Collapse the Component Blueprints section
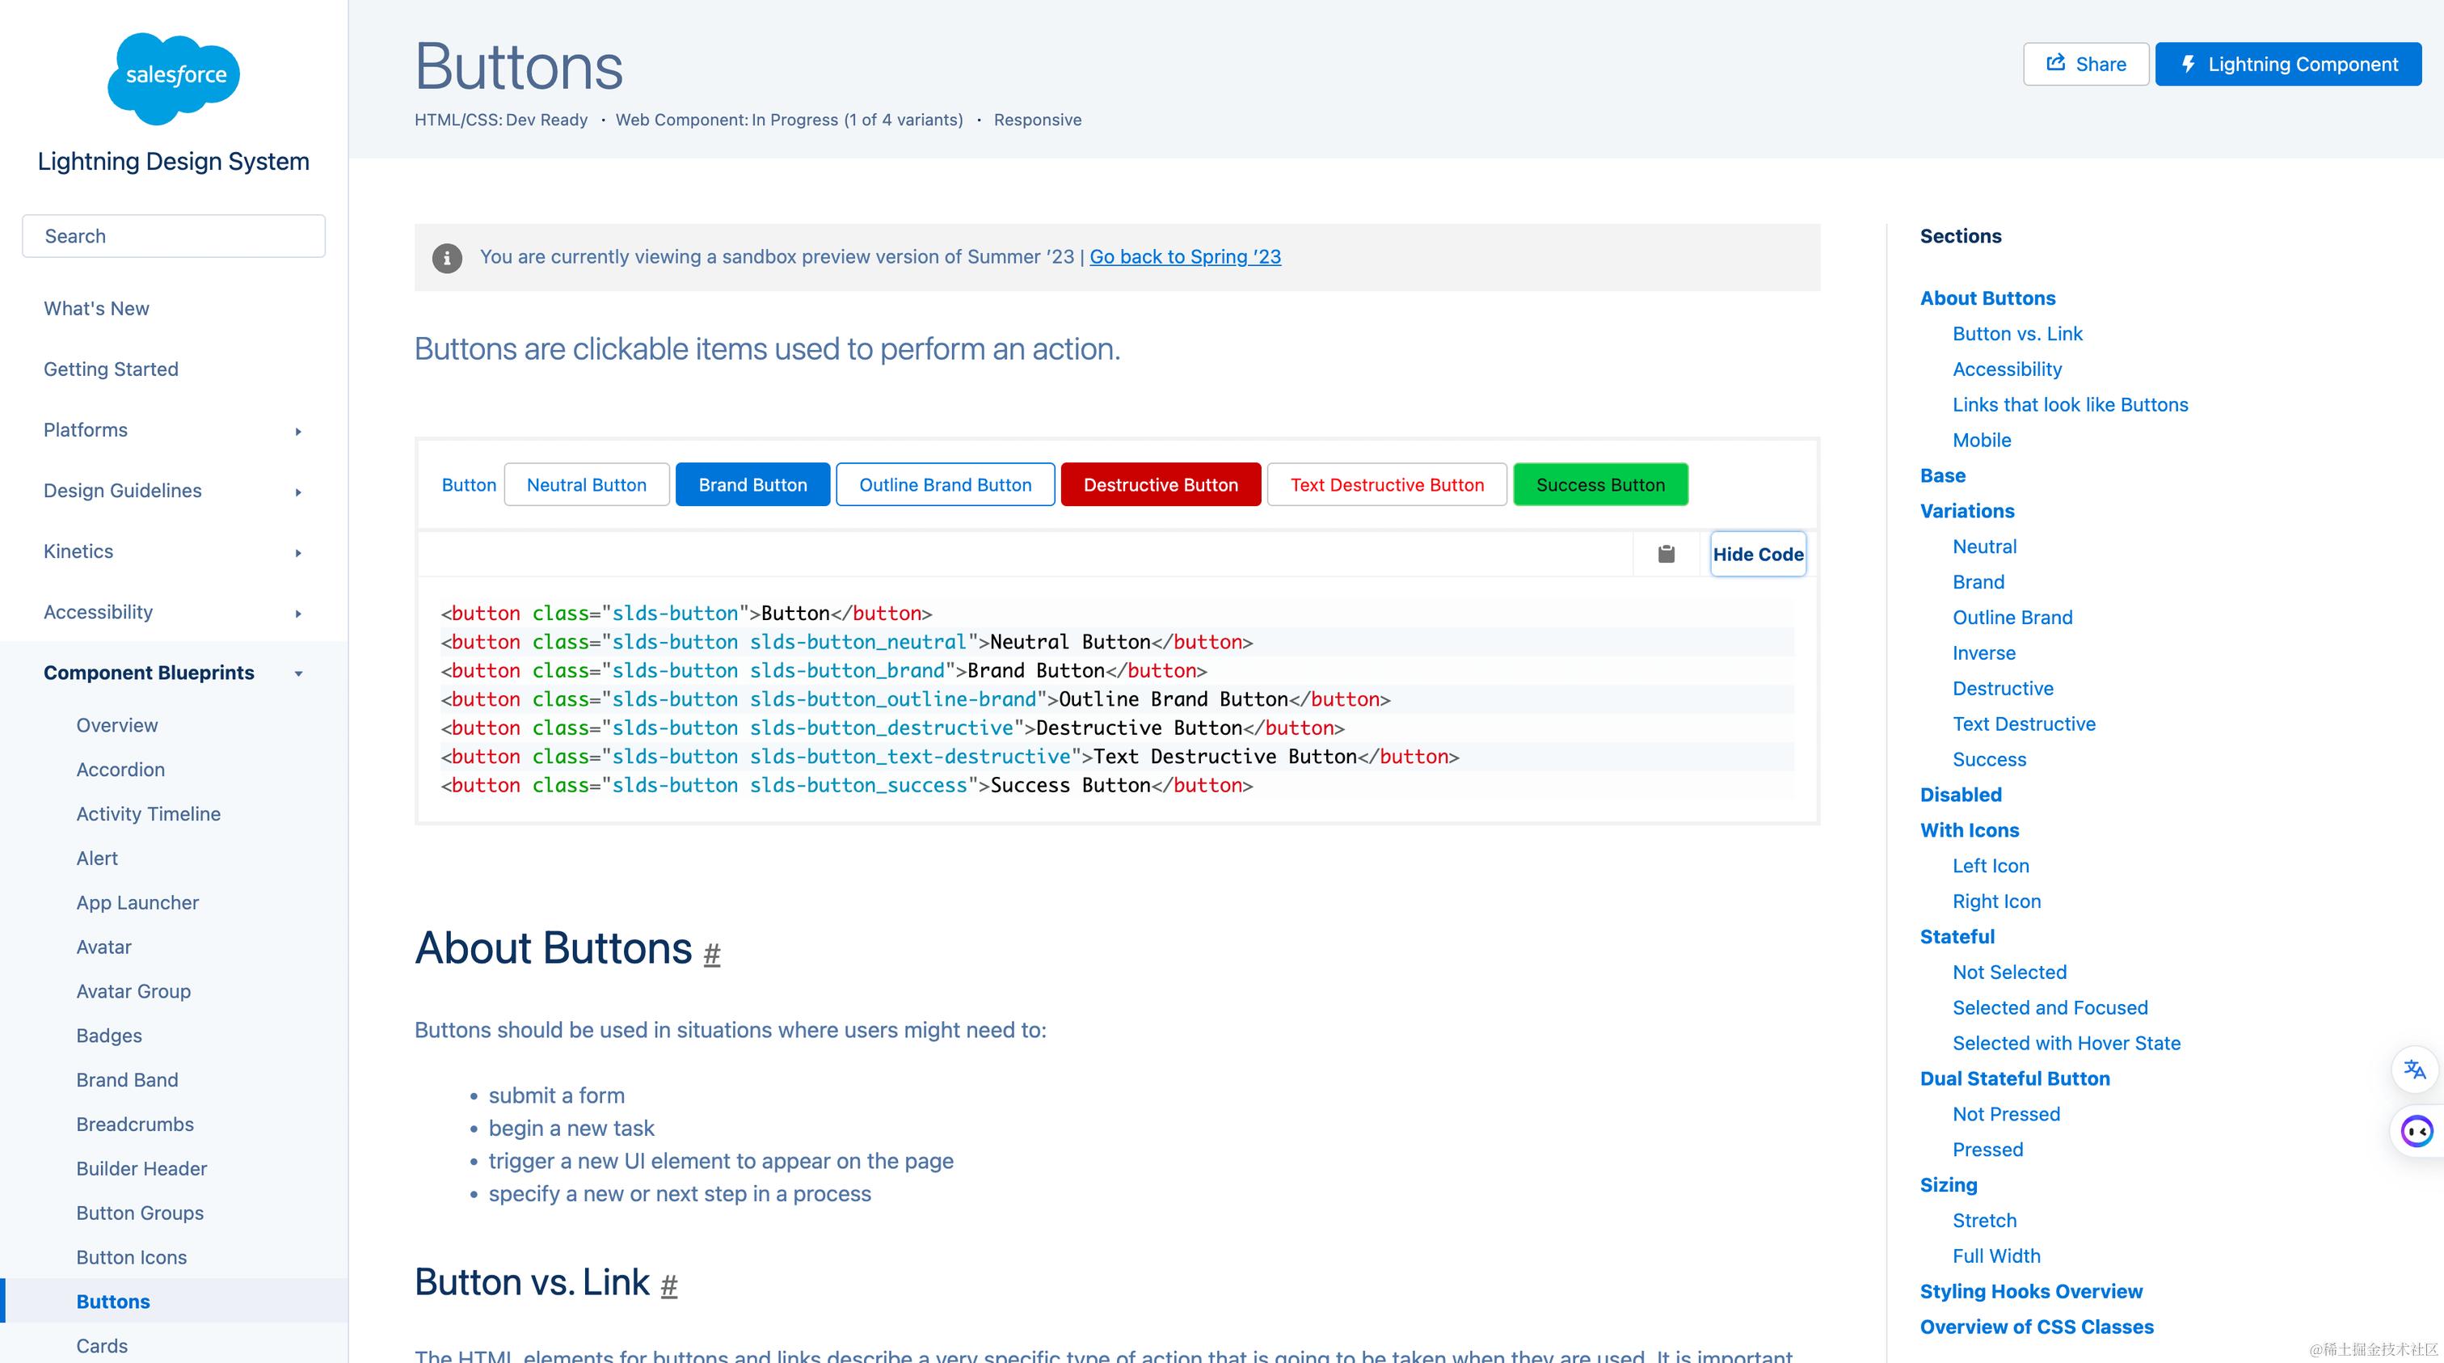2444x1363 pixels. point(298,673)
